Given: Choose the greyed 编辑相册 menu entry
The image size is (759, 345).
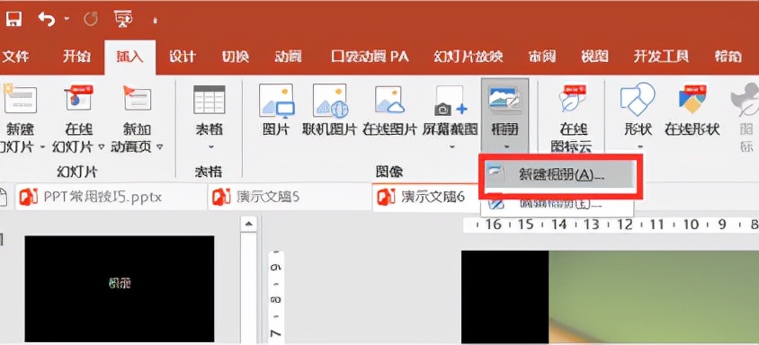Looking at the screenshot, I should pyautogui.click(x=557, y=204).
